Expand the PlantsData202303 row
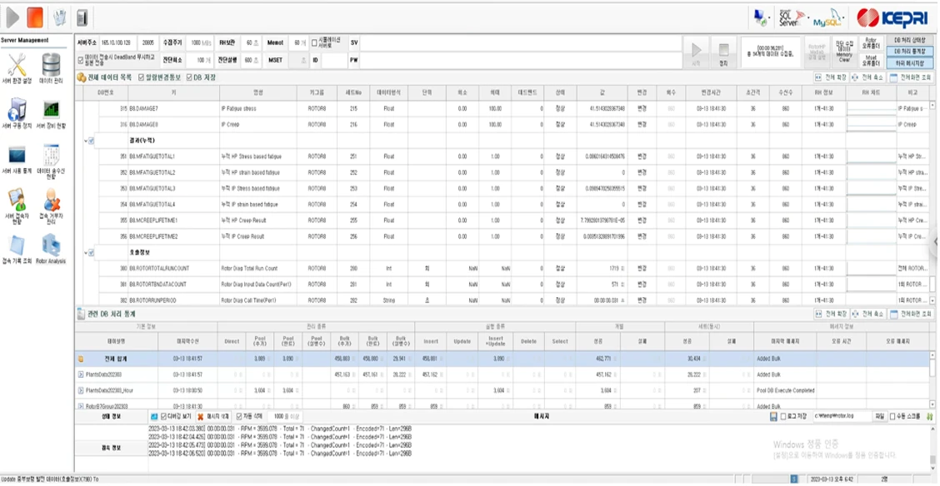 (x=81, y=374)
